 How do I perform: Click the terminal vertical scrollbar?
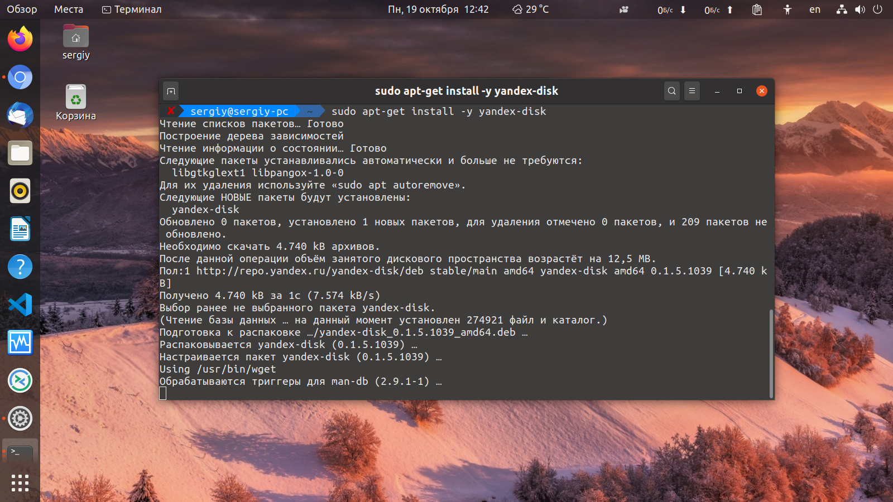tap(771, 354)
